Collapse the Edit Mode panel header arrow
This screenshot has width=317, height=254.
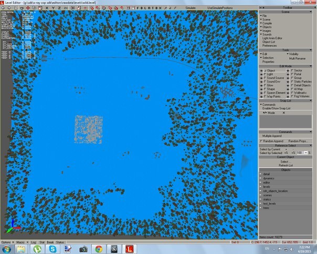pos(311,66)
